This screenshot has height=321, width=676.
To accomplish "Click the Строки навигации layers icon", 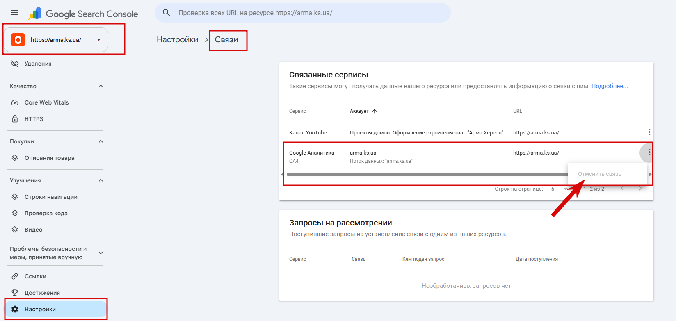I will [x=15, y=197].
